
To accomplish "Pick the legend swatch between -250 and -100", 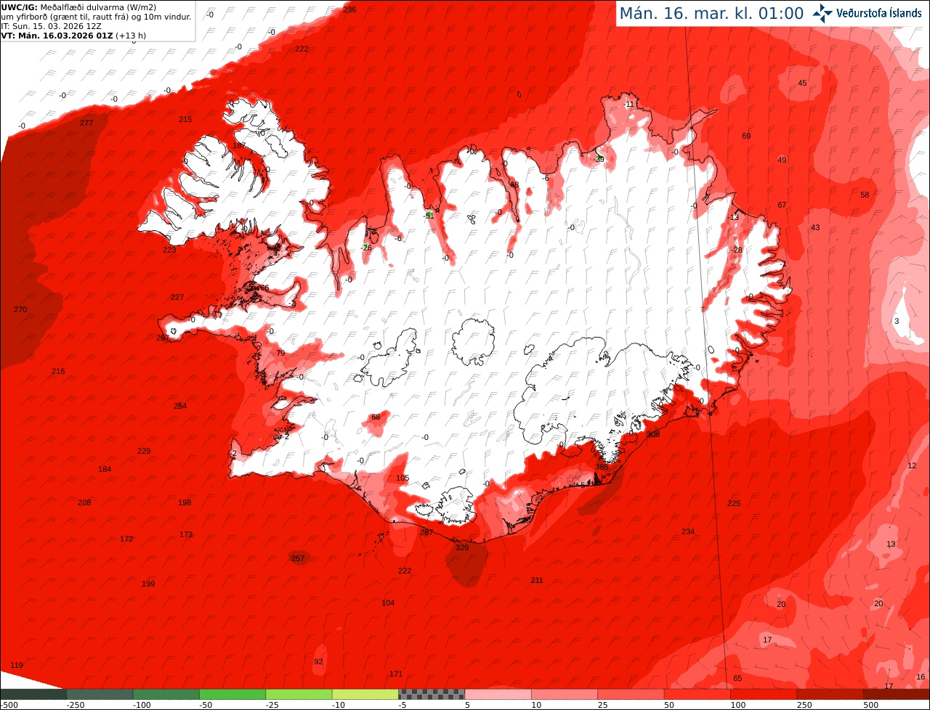I will (100, 694).
